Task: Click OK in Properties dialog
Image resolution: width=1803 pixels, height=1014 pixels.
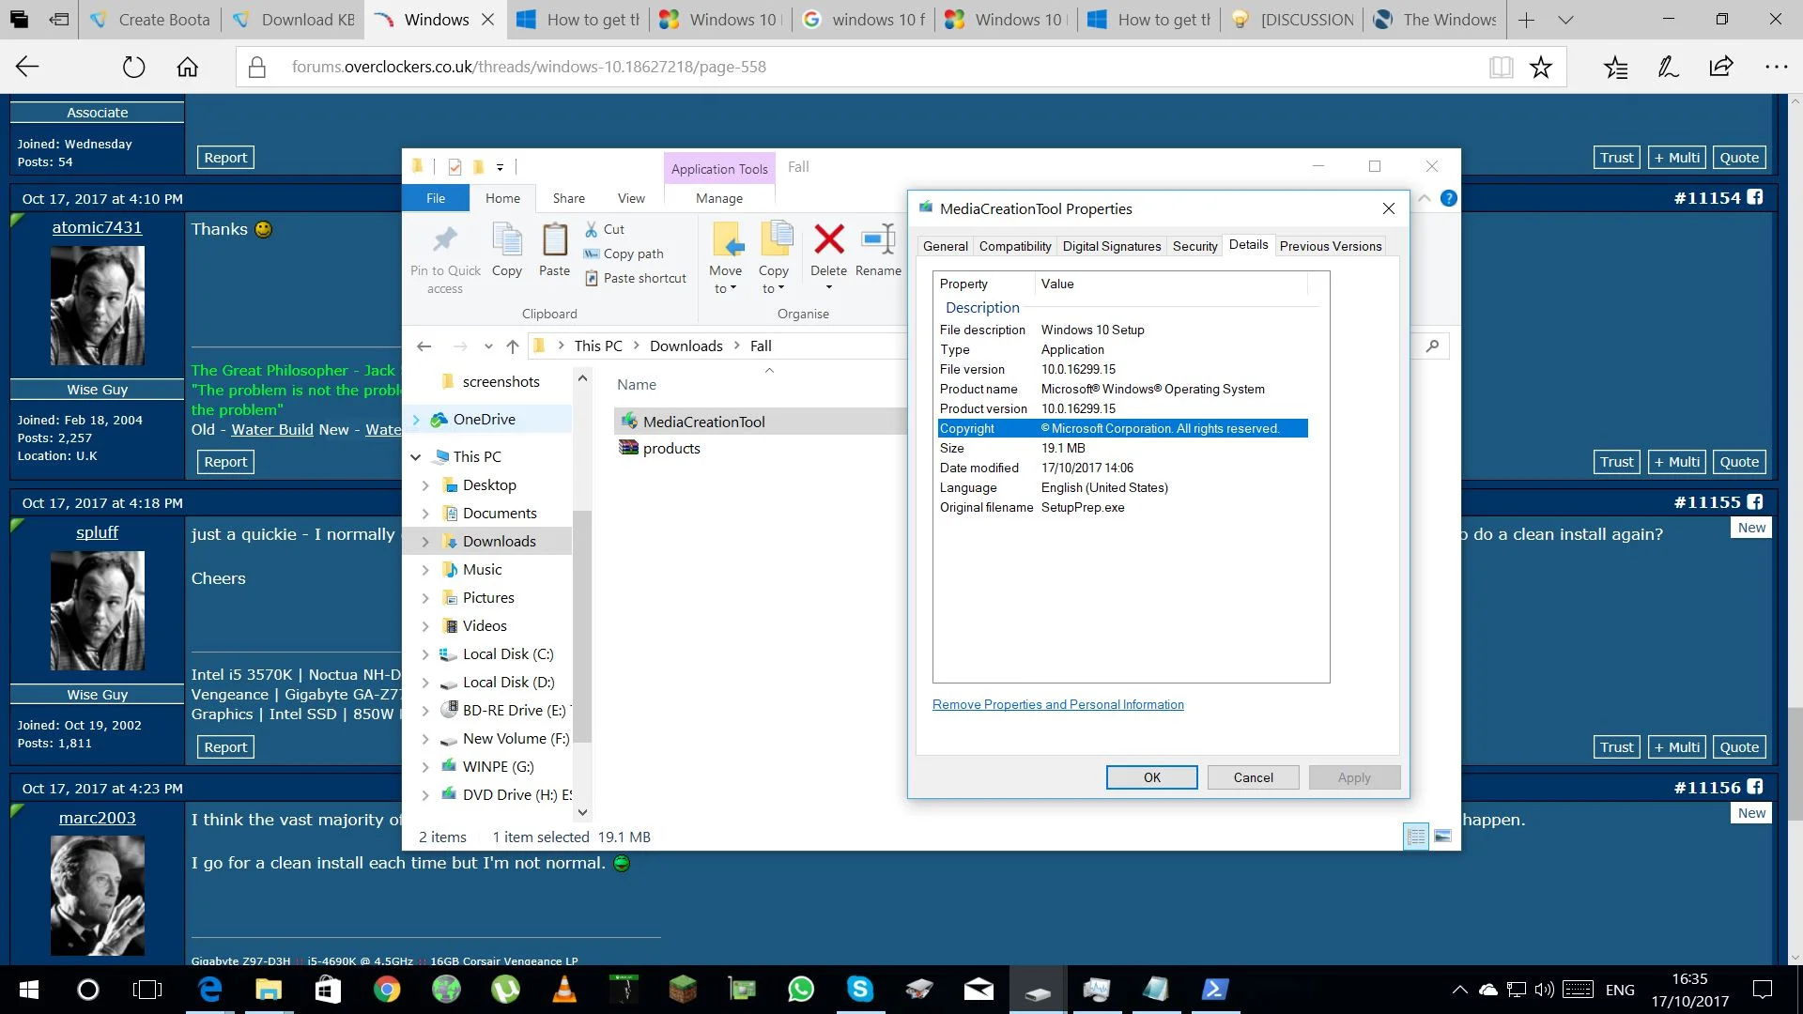Action: (x=1151, y=777)
